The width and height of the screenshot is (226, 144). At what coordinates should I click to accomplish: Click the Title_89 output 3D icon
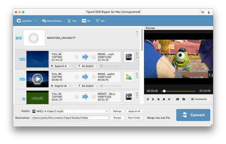click(94, 77)
